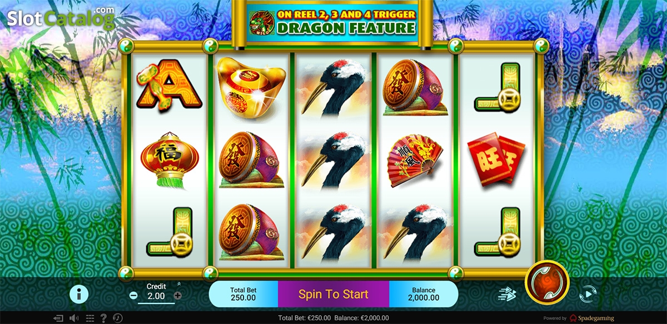Open help using the question mark icon

tap(103, 318)
